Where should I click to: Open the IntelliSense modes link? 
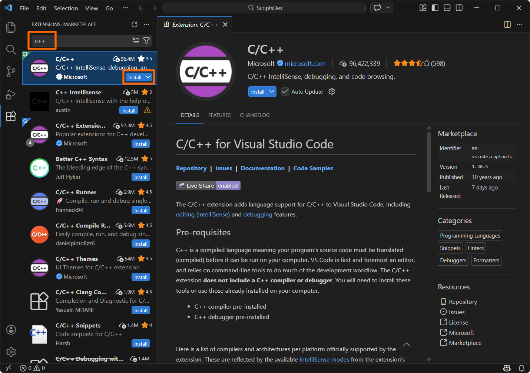(x=324, y=359)
